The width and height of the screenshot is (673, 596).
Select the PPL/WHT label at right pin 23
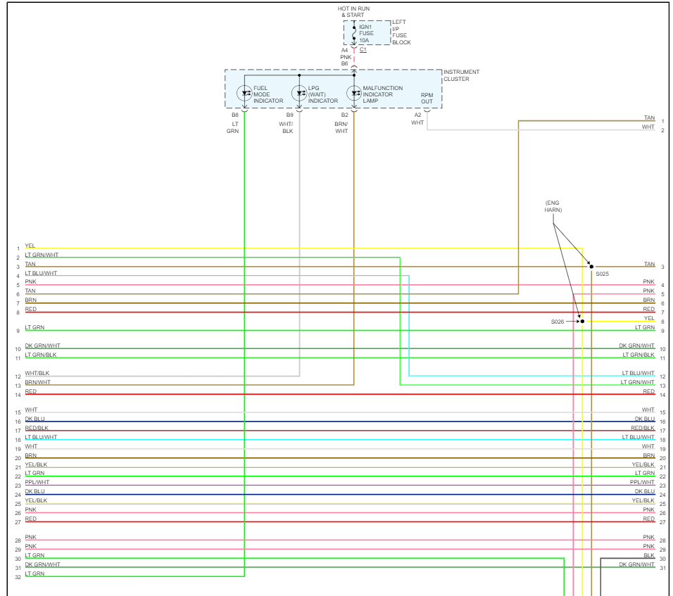click(x=642, y=483)
